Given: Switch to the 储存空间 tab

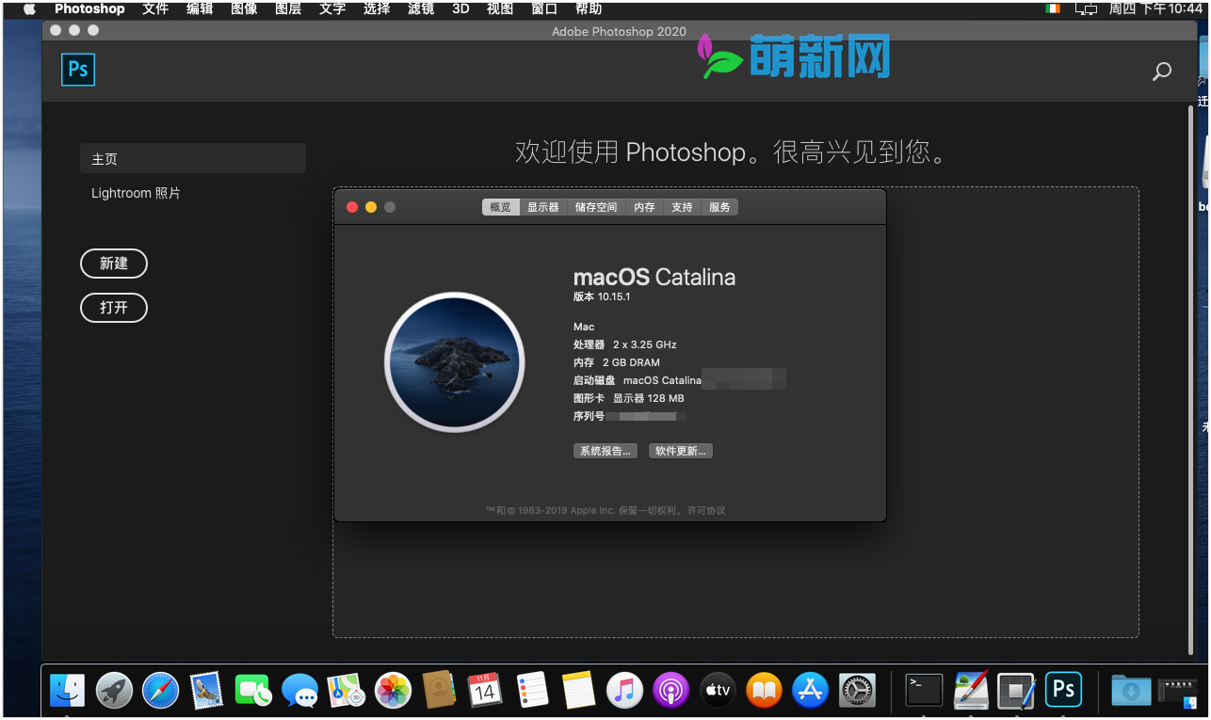Looking at the screenshot, I should 596,207.
